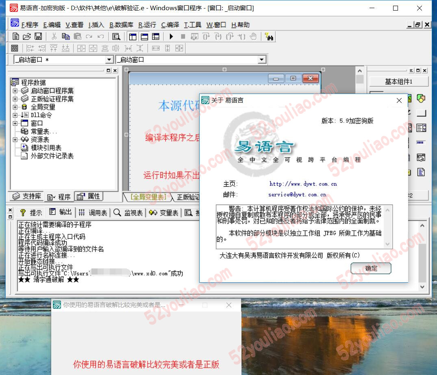Click the output panel scroll down arrow
The height and width of the screenshot is (375, 437).
pyautogui.click(x=422, y=287)
